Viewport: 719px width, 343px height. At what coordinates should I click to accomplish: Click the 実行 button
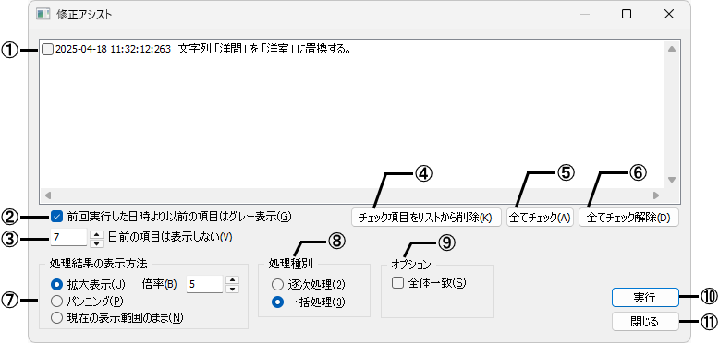pos(645,297)
